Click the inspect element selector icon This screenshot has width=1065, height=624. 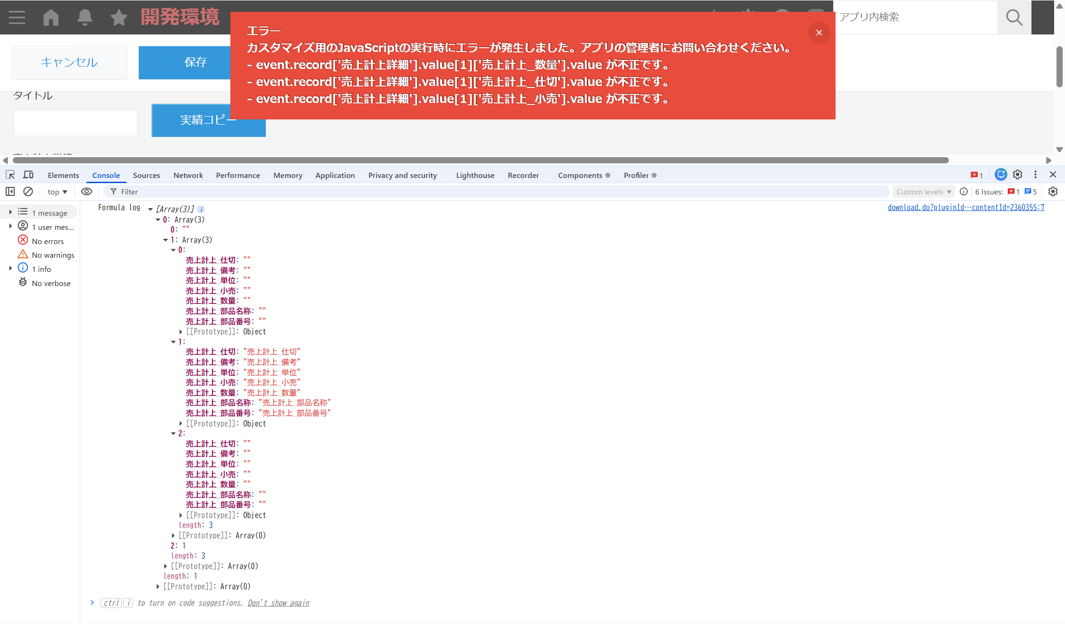coord(10,175)
